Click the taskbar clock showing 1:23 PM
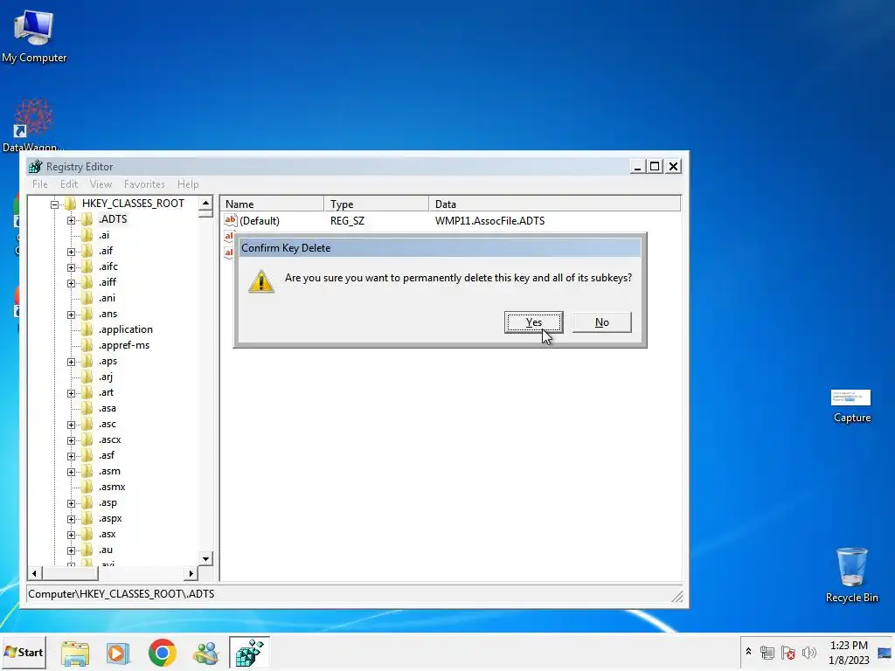The height and width of the screenshot is (671, 895). tap(849, 652)
